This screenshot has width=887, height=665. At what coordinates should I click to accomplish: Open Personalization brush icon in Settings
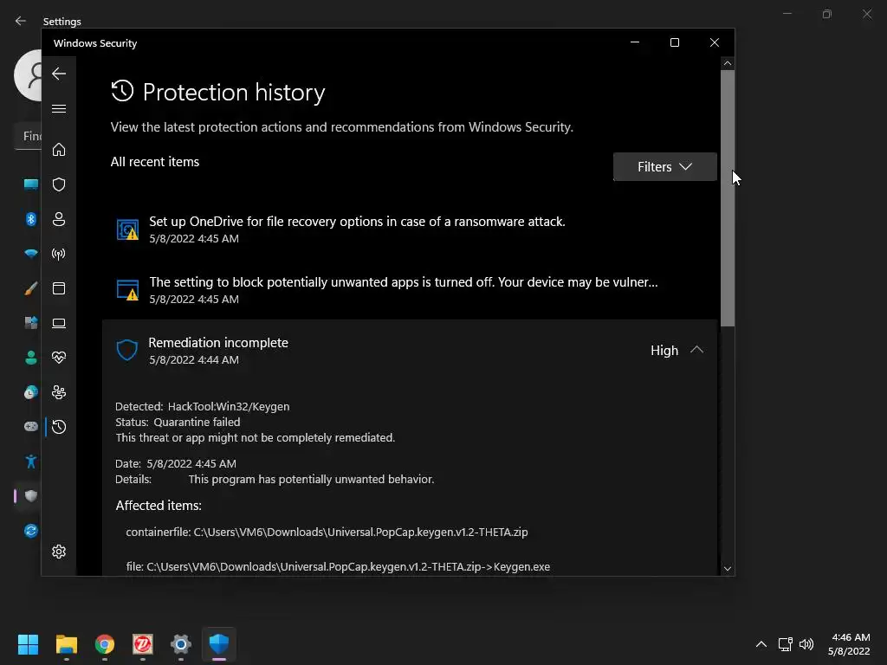coord(31,288)
